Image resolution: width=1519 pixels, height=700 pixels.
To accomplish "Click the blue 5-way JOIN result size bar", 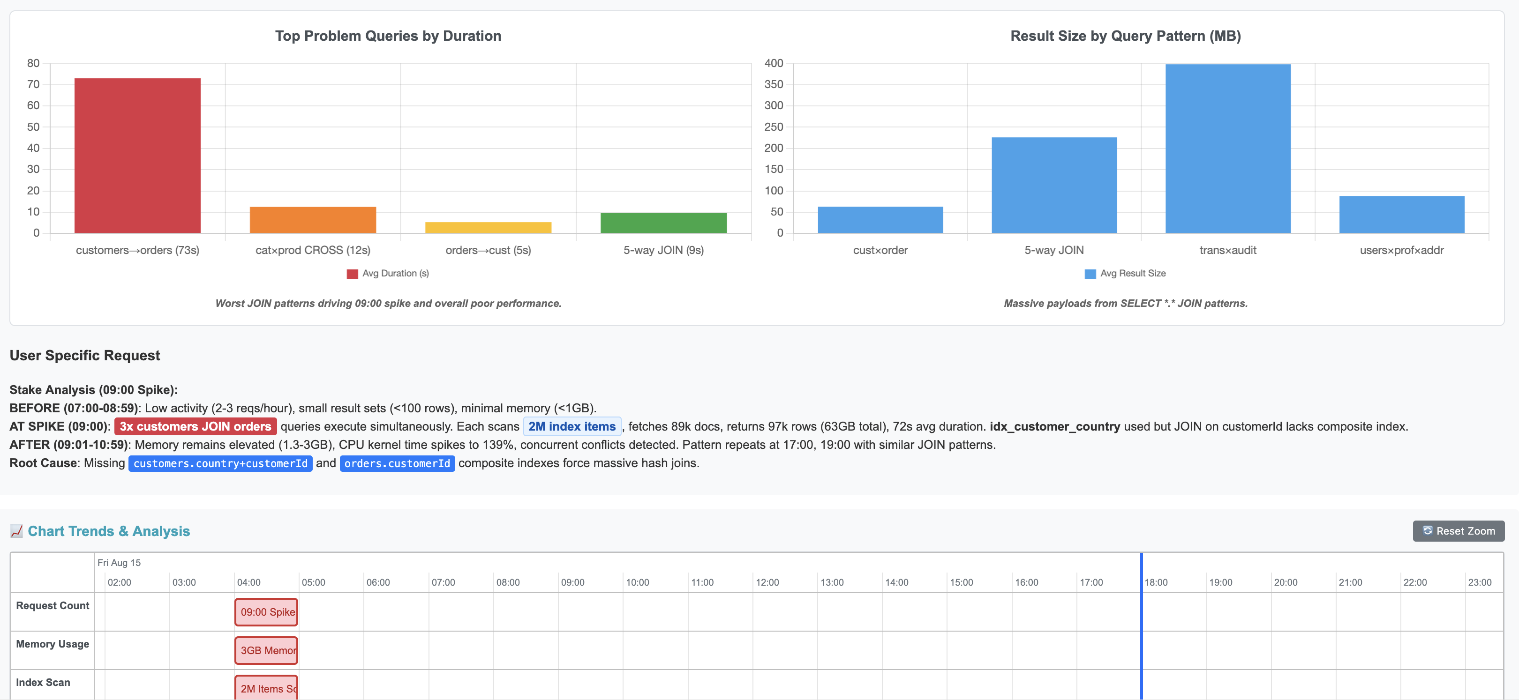I will click(1054, 185).
